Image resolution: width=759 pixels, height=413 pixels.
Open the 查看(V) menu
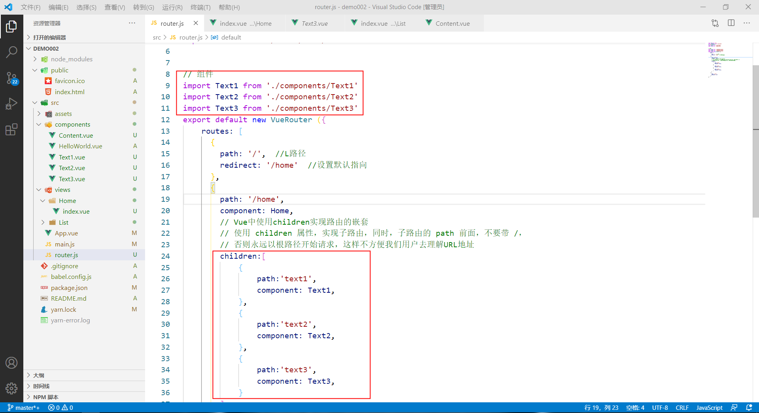click(x=115, y=7)
